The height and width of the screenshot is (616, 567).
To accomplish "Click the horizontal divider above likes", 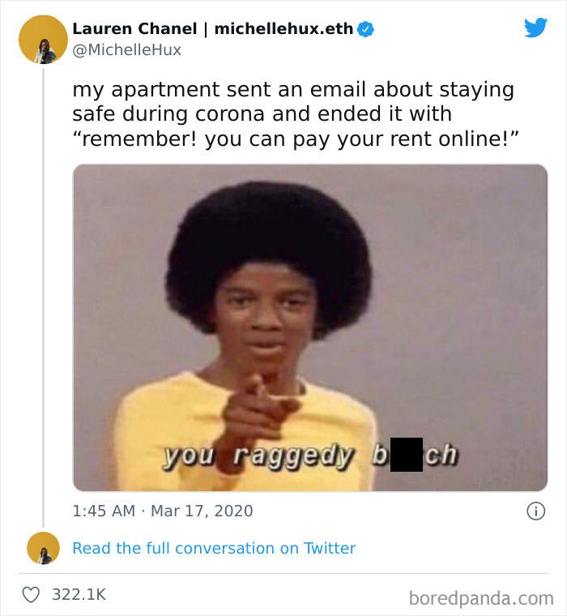I will tap(283, 573).
